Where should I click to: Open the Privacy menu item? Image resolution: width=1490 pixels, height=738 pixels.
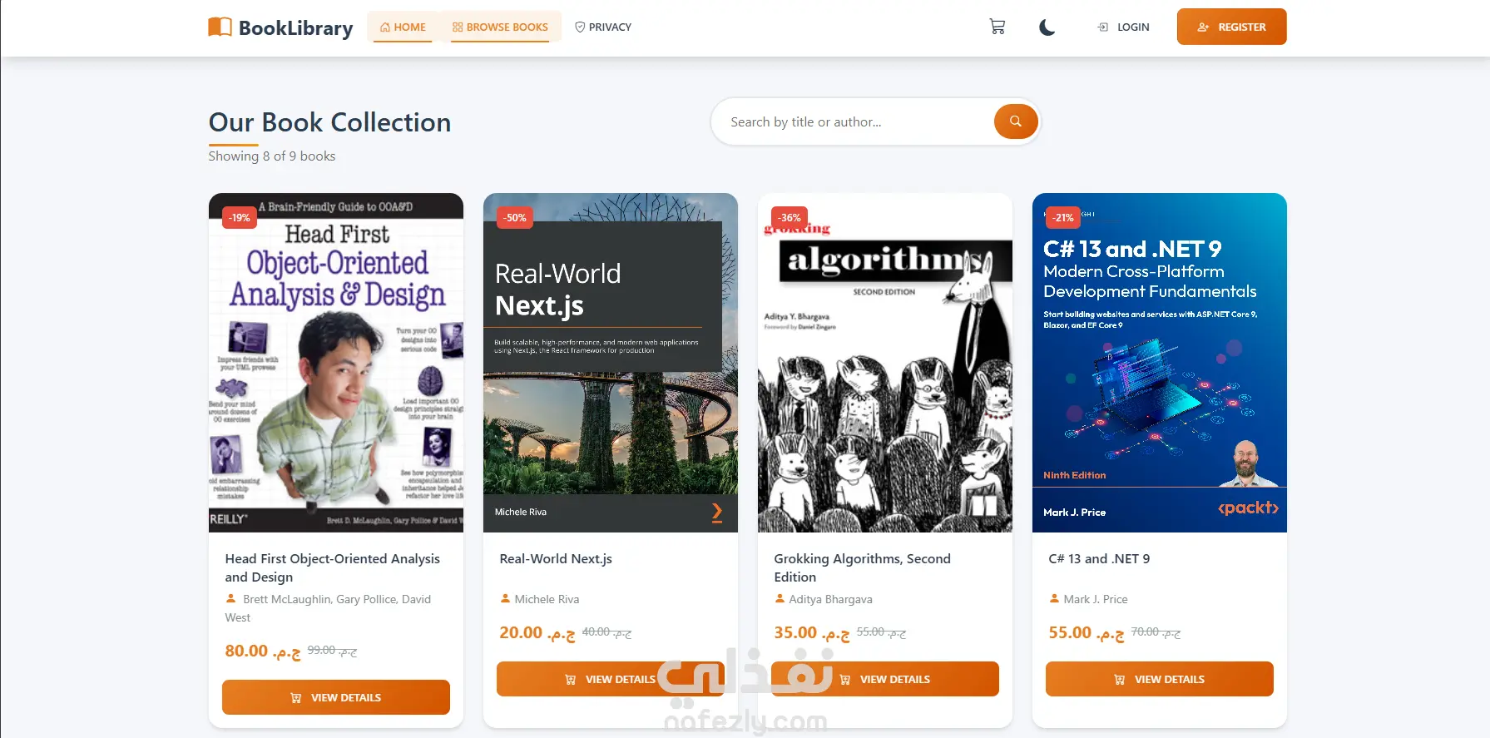[x=603, y=27]
